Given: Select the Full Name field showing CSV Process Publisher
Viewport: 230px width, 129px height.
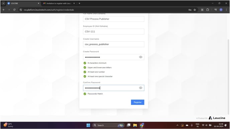Looking at the screenshot, I should click(114, 19).
